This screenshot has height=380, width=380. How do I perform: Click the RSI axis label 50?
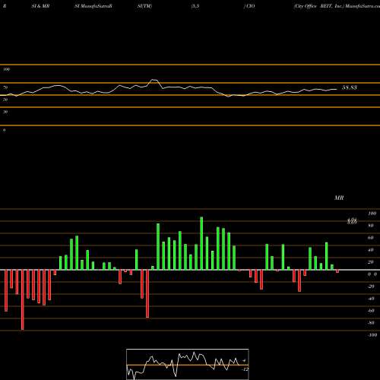(x=5, y=100)
